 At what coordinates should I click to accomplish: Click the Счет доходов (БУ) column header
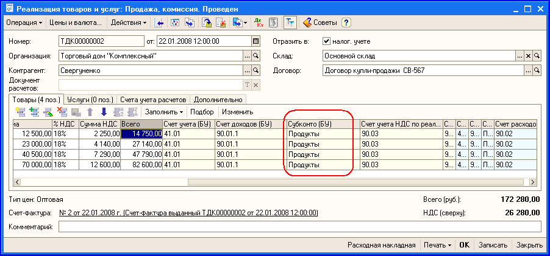[251, 124]
